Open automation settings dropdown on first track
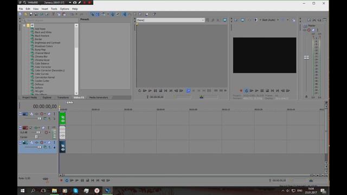Screen dimensions: 347x195 point(45,114)
